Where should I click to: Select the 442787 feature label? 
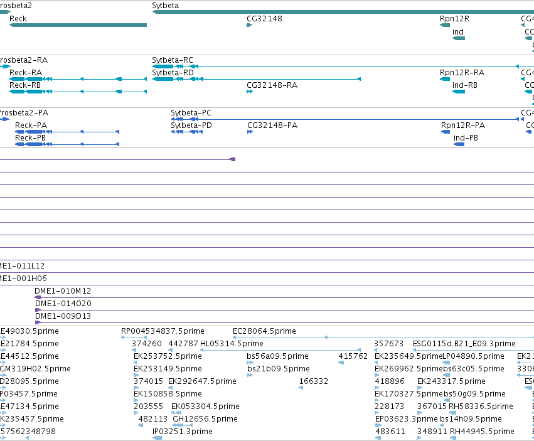click(183, 344)
